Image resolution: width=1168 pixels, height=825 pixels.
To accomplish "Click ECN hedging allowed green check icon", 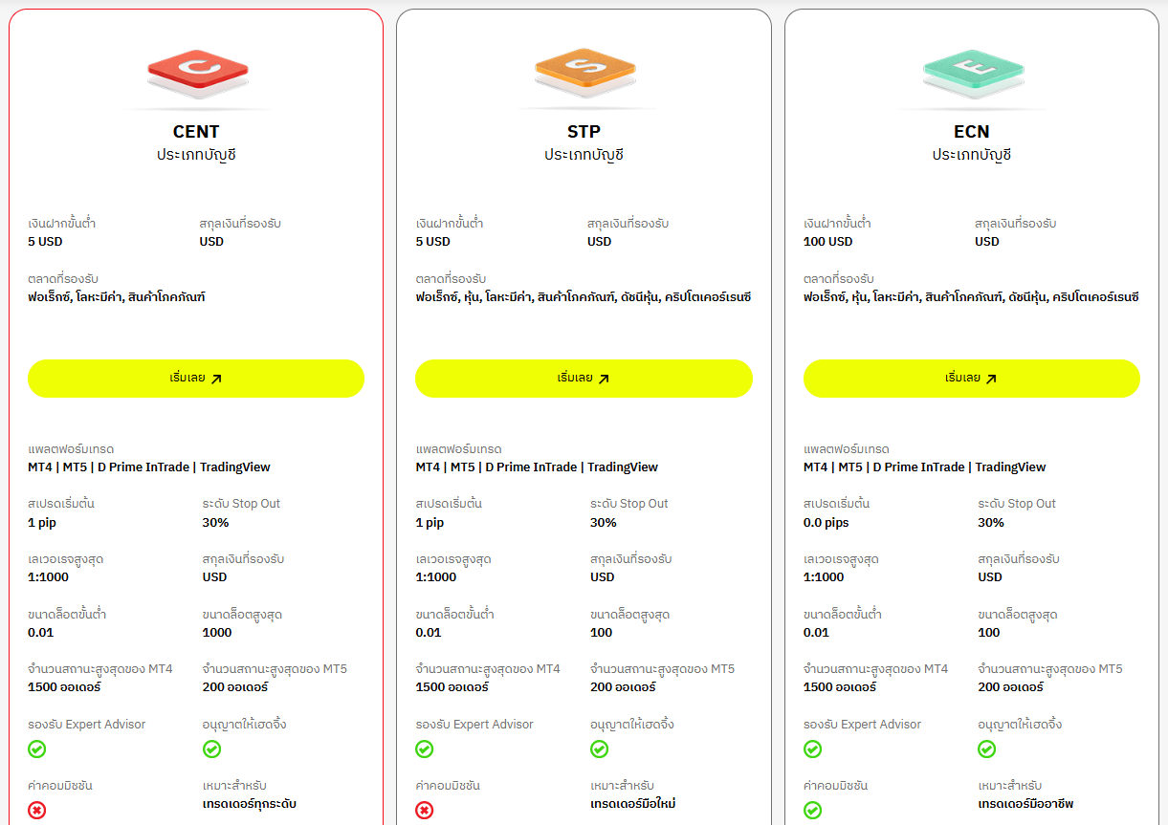I will pyautogui.click(x=987, y=749).
